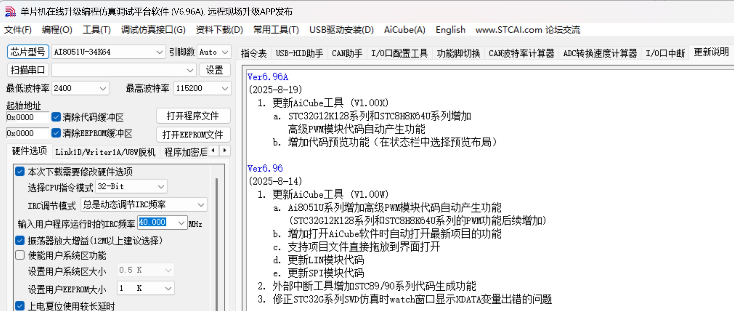Click the (2025-8-14) date text
734x311 pixels.
point(275,181)
